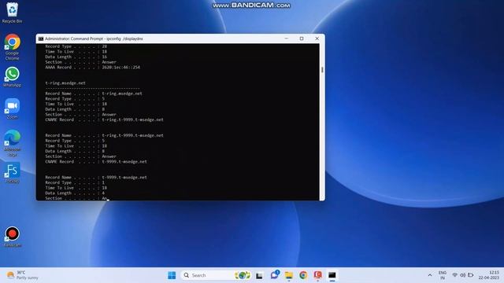The image size is (504, 283).
Task: Open the battery tray icon
Action: point(471,275)
